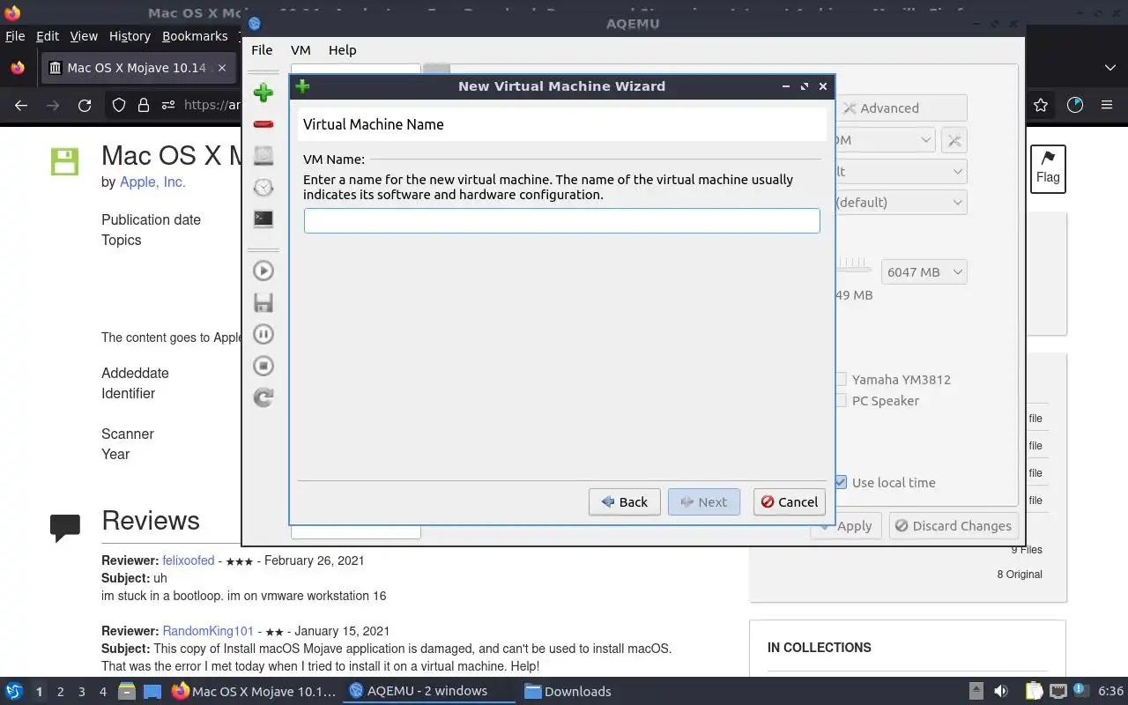This screenshot has width=1128, height=705.
Task: Open Apple, Inc. author link
Action: (152, 182)
